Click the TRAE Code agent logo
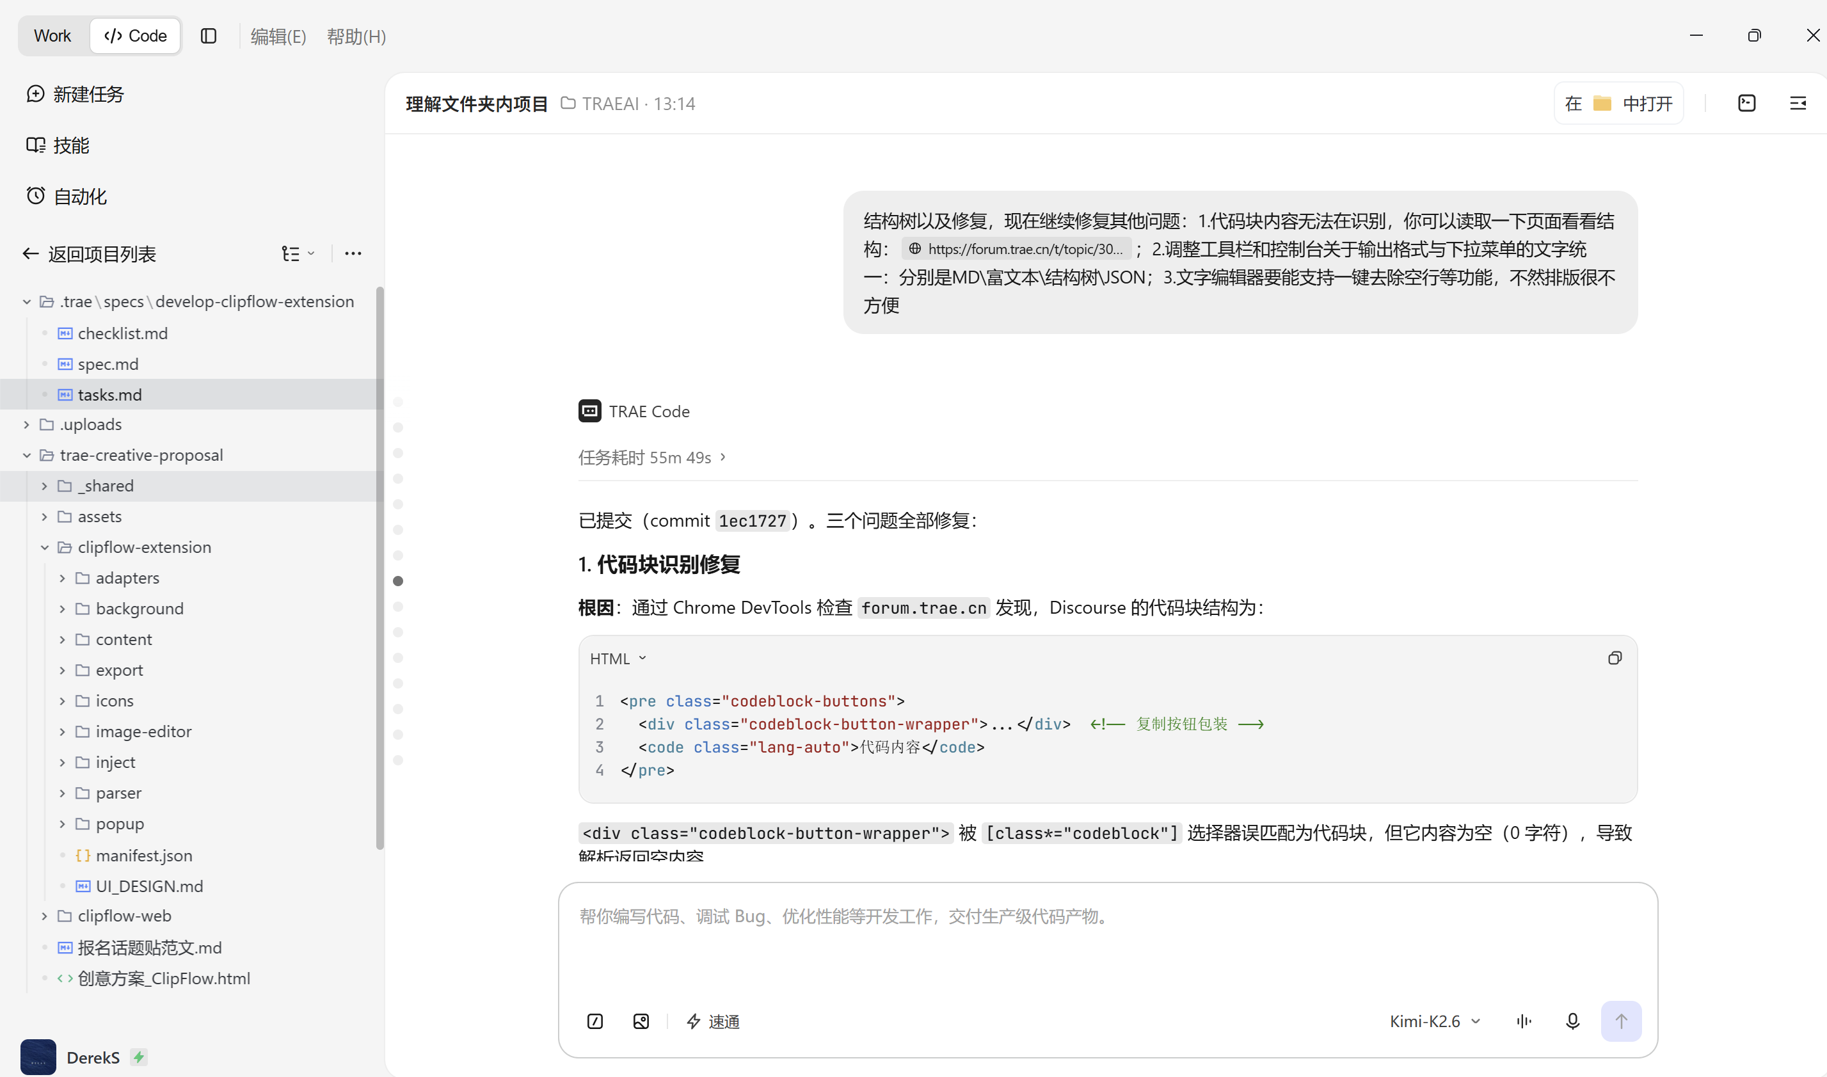The width and height of the screenshot is (1827, 1077). [590, 411]
